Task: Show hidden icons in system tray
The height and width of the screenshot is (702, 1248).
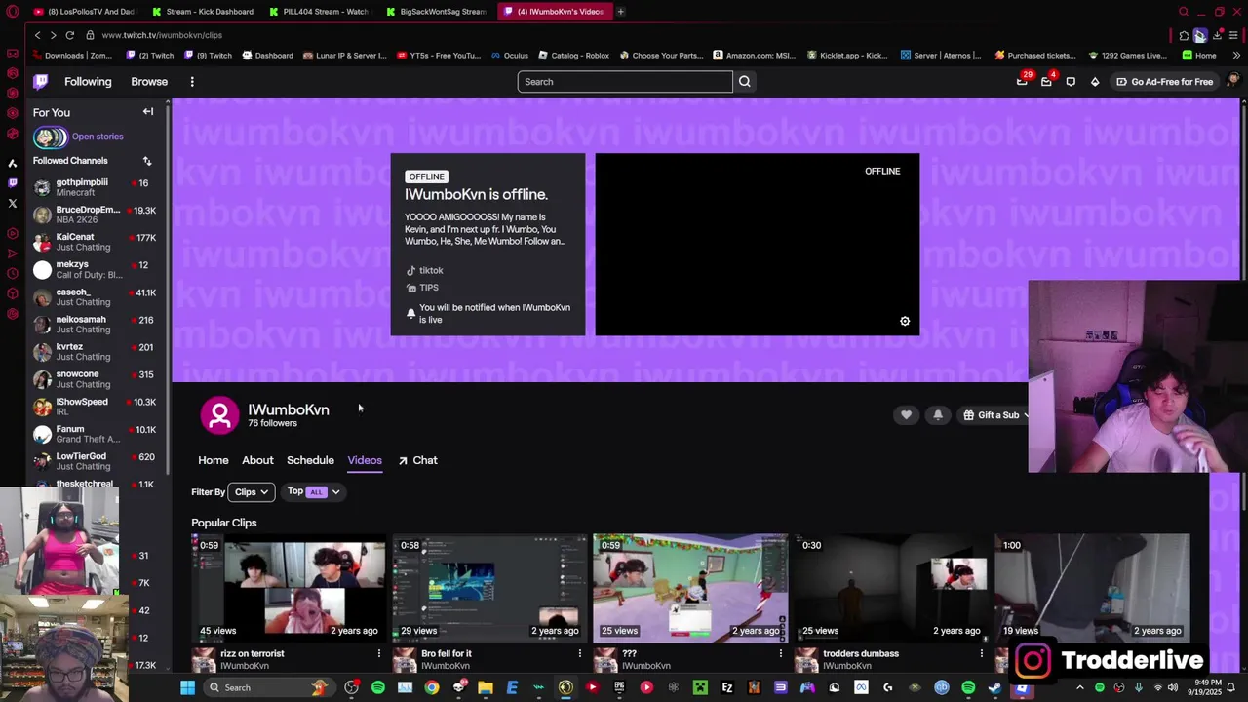Action: click(x=1079, y=687)
